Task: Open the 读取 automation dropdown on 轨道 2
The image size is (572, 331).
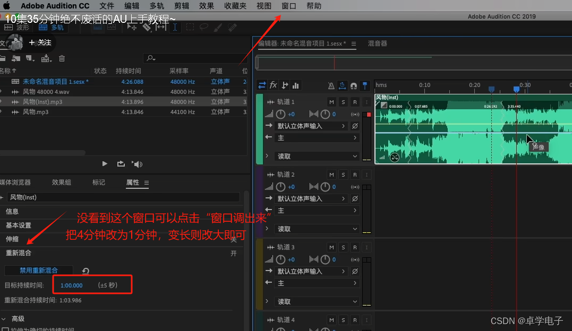Action: 317,229
